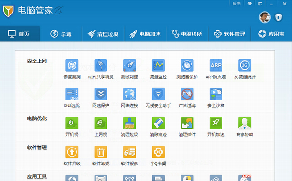
Task: Click the 专家协助 expert help icon
Action: click(245, 123)
